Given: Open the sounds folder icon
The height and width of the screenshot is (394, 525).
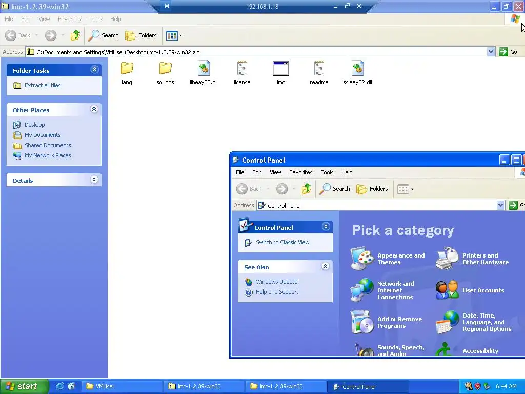Looking at the screenshot, I should point(165,68).
